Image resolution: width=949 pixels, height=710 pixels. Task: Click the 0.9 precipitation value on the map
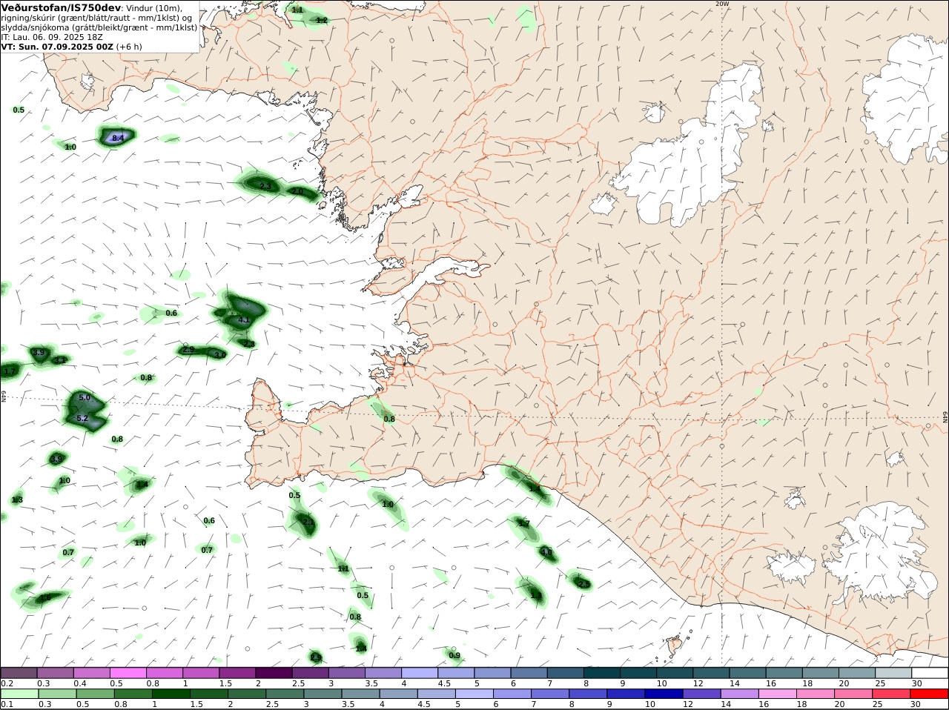[x=454, y=655]
